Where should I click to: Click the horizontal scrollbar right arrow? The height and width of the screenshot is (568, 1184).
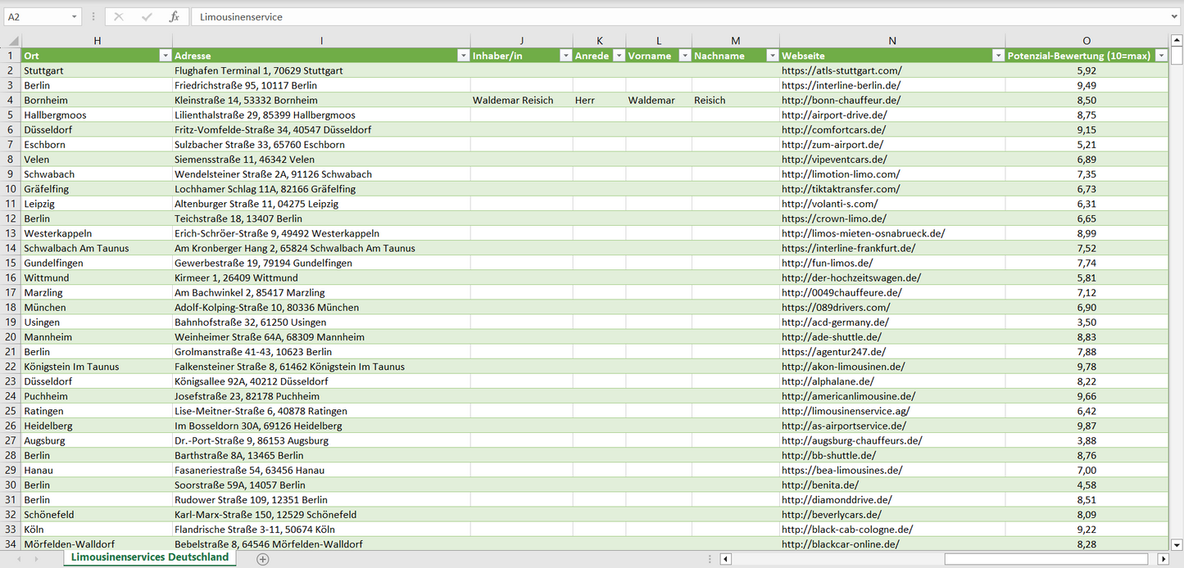click(1163, 559)
